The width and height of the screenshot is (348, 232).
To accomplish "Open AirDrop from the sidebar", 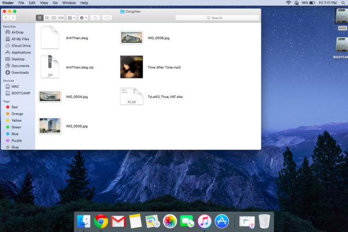I will pyautogui.click(x=18, y=32).
